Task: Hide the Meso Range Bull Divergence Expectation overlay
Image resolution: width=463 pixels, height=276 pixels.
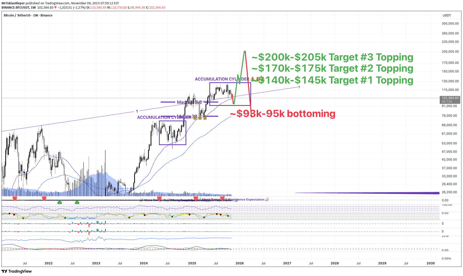Action: click(233, 200)
